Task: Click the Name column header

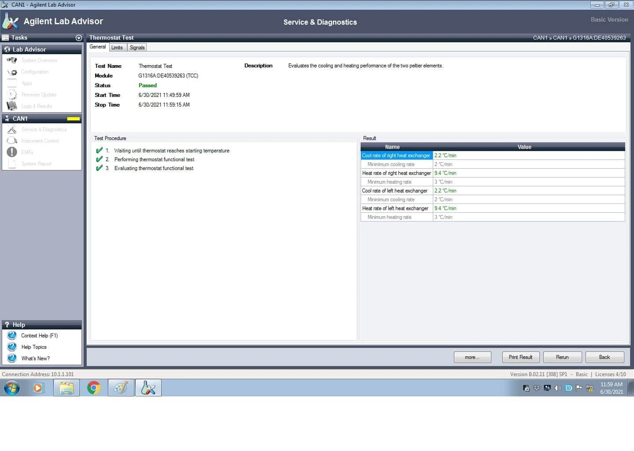Action: [x=392, y=147]
